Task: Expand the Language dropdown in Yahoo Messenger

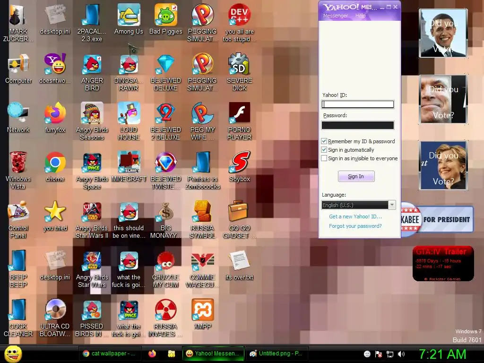Action: click(392, 205)
